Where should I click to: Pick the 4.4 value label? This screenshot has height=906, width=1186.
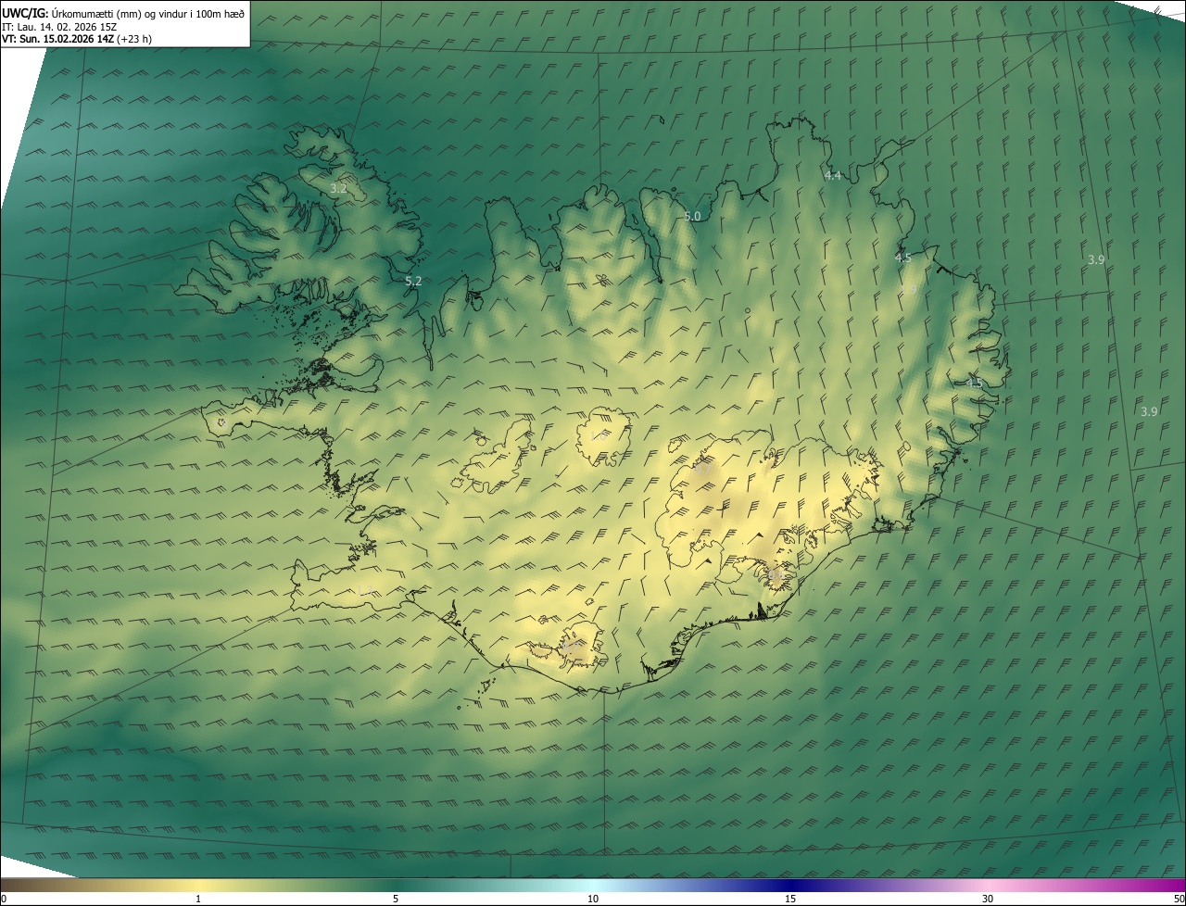(833, 176)
